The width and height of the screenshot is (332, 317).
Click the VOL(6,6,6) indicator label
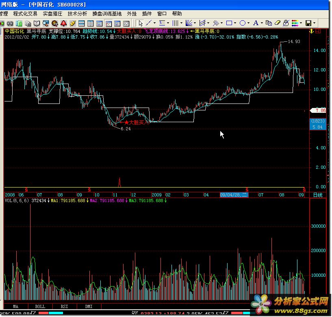pyautogui.click(x=17, y=201)
